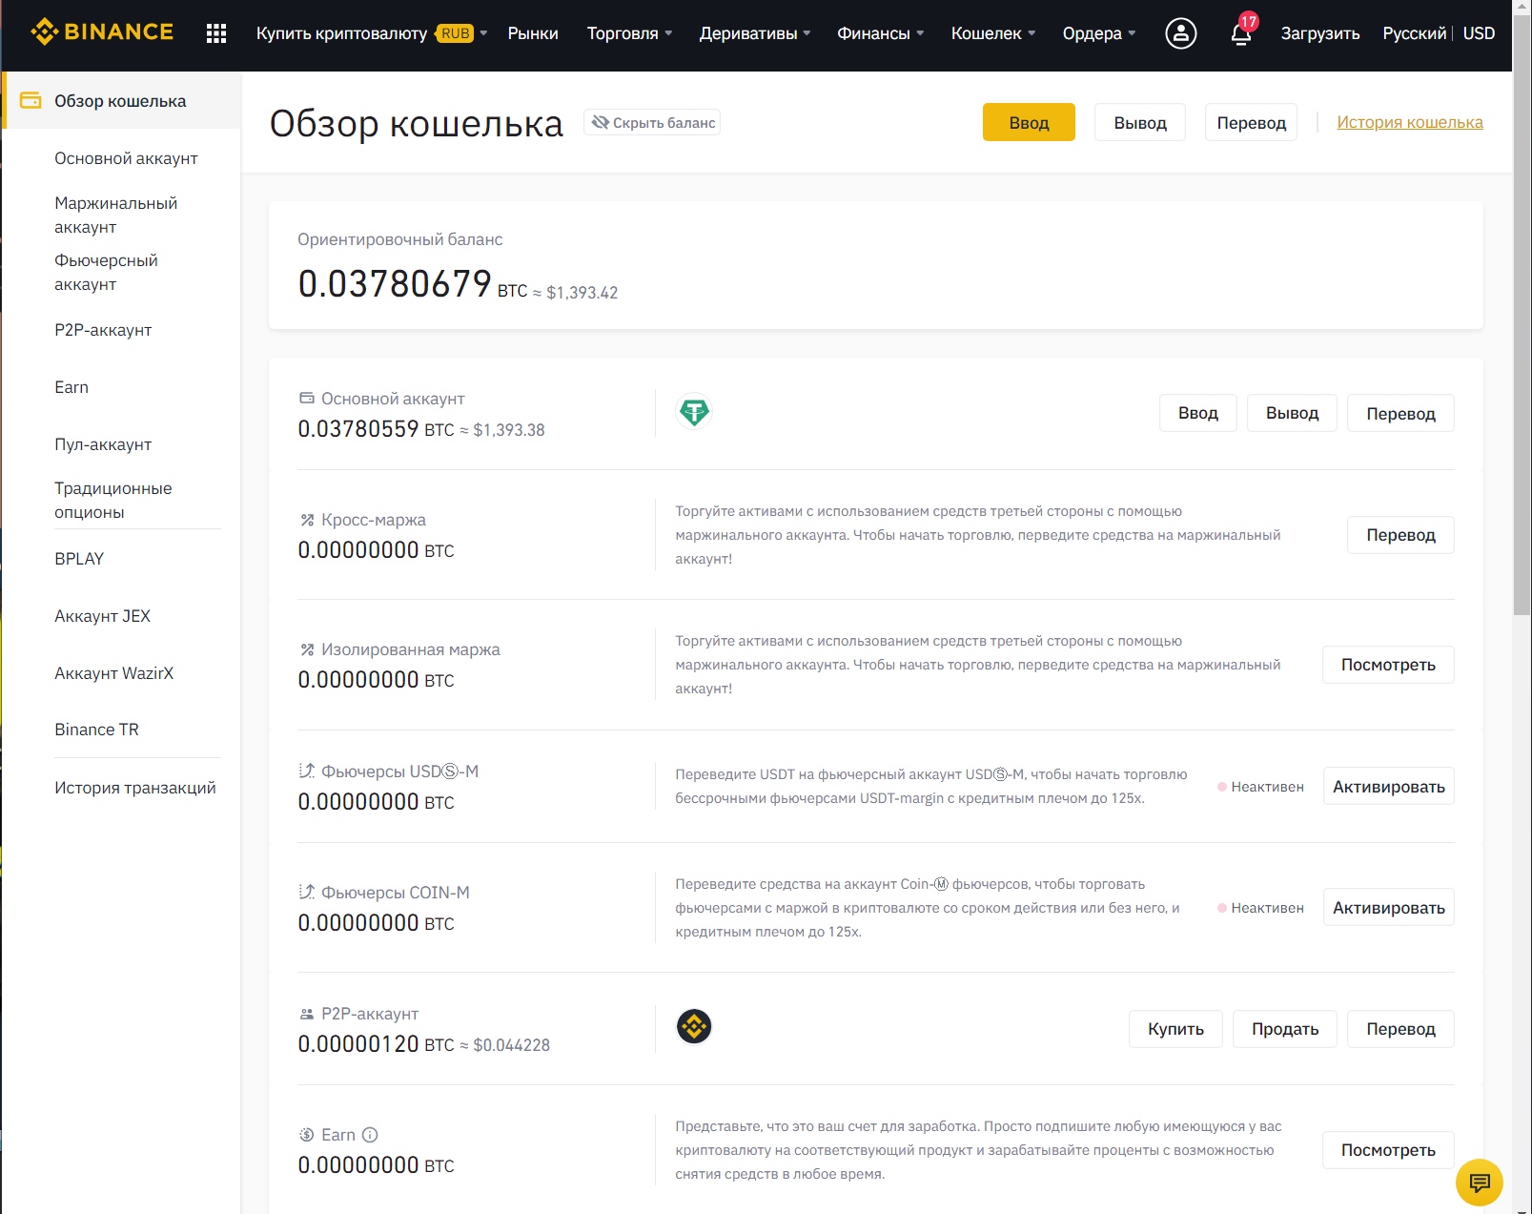Click Ввод in Основной аккаунт row
The height and width of the screenshot is (1214, 1532).
tap(1198, 413)
